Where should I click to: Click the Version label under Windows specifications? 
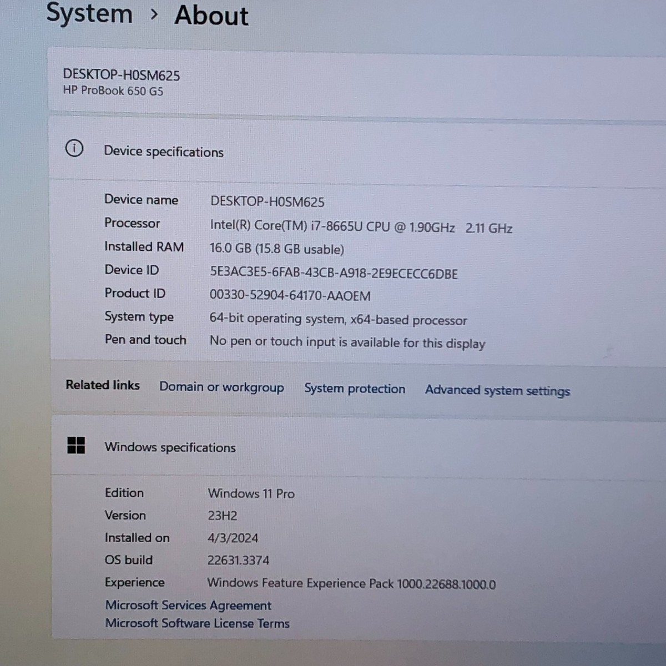[x=125, y=515]
